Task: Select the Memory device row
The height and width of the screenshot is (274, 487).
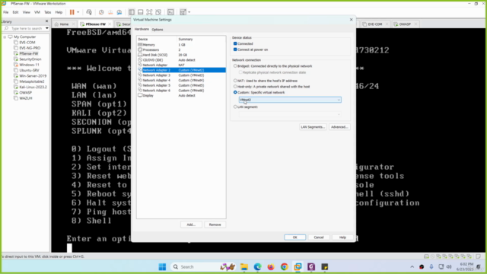Action: point(181,45)
